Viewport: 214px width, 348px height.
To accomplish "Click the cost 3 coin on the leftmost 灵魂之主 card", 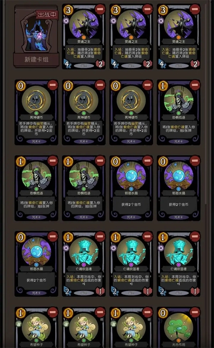I will coord(68,10).
